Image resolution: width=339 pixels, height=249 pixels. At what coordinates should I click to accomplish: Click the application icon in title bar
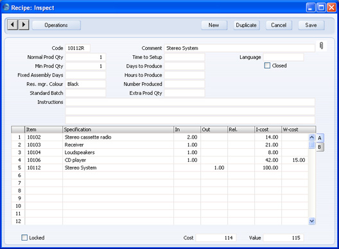coord(6,7)
